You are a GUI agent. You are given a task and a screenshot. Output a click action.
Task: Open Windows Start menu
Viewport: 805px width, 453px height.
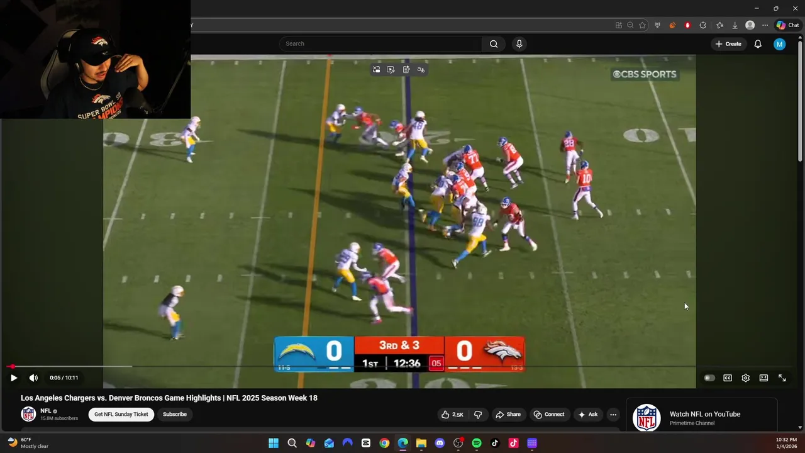pyautogui.click(x=274, y=443)
